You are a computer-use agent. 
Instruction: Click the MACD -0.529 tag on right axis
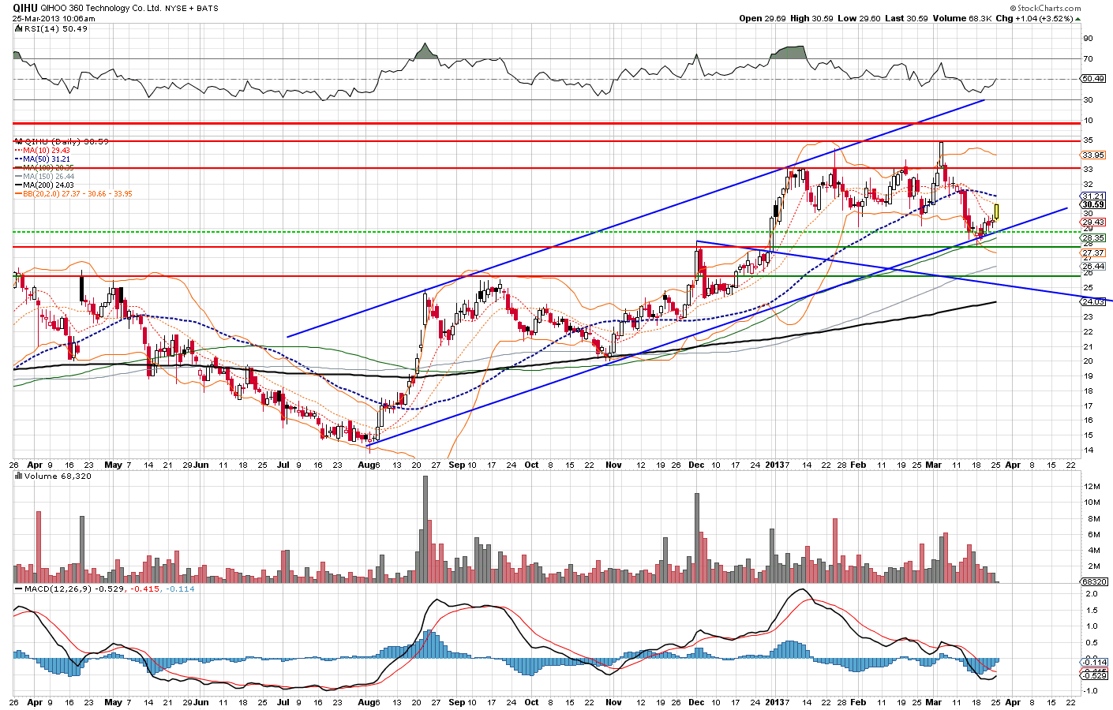pos(1094,675)
